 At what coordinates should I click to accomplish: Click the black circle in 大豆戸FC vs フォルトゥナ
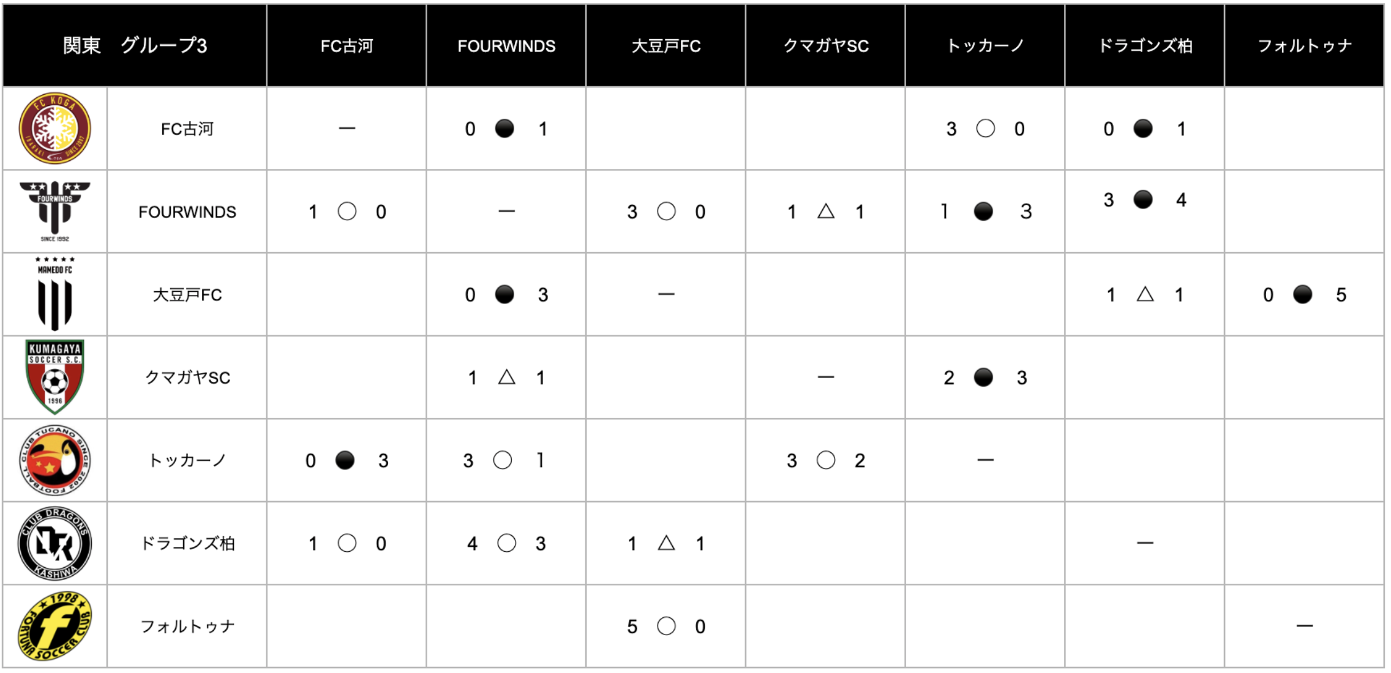pyautogui.click(x=1302, y=294)
